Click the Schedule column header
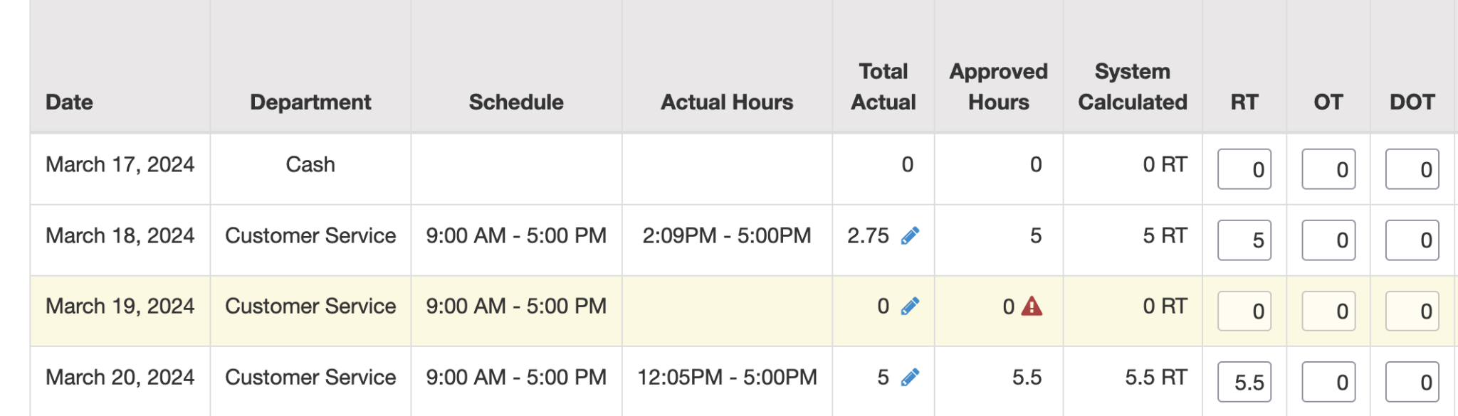This screenshot has height=416, width=1458. click(516, 102)
